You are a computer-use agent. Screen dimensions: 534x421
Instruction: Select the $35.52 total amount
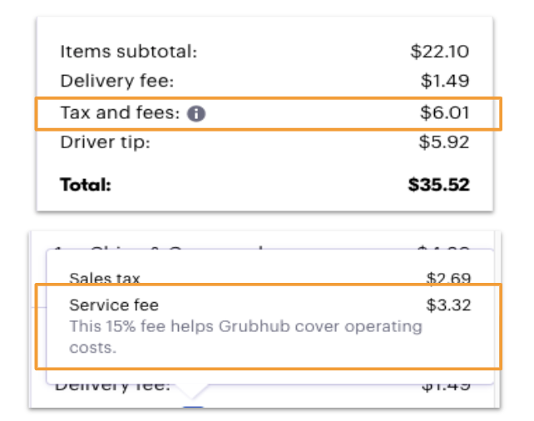pyautogui.click(x=438, y=184)
